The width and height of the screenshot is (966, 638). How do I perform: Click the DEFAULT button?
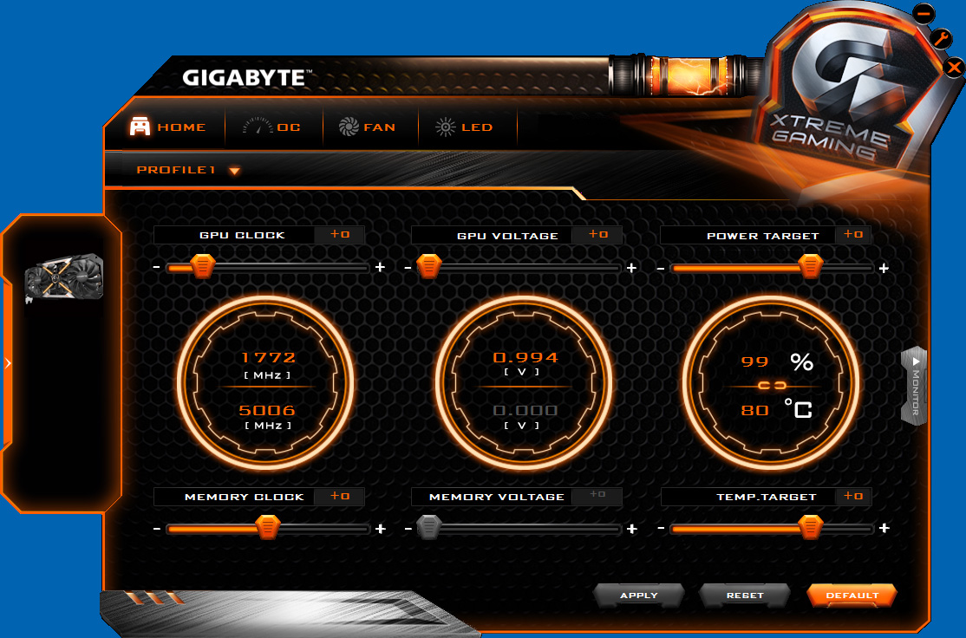[852, 596]
